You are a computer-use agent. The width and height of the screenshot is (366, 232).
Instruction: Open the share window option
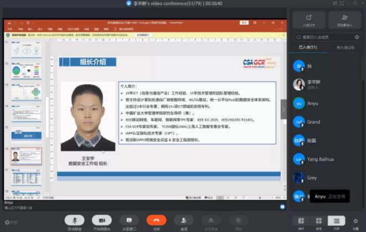129,220
